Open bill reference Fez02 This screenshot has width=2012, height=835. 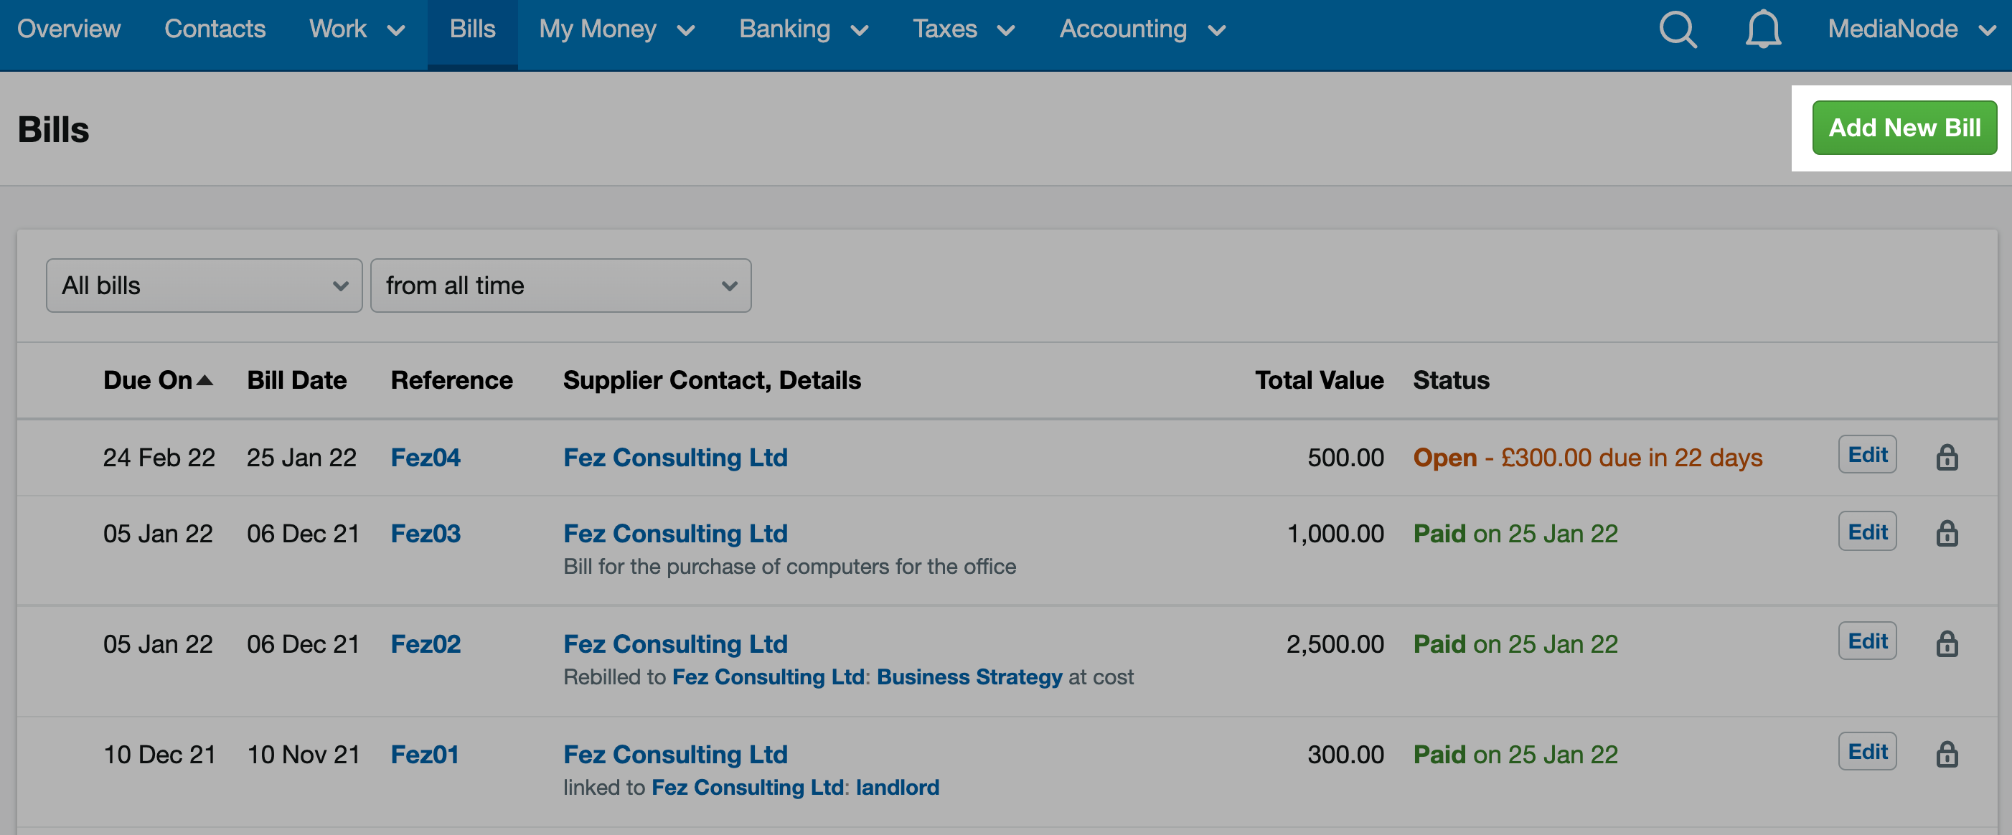(426, 644)
